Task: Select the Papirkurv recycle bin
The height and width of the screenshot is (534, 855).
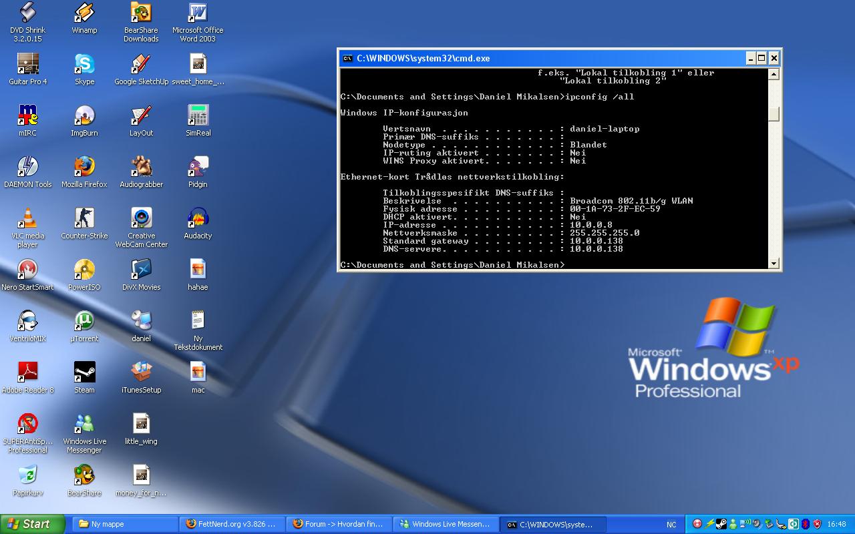Action: (27, 481)
